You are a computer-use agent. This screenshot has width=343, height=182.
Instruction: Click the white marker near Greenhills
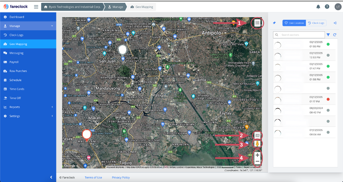(x=122, y=50)
